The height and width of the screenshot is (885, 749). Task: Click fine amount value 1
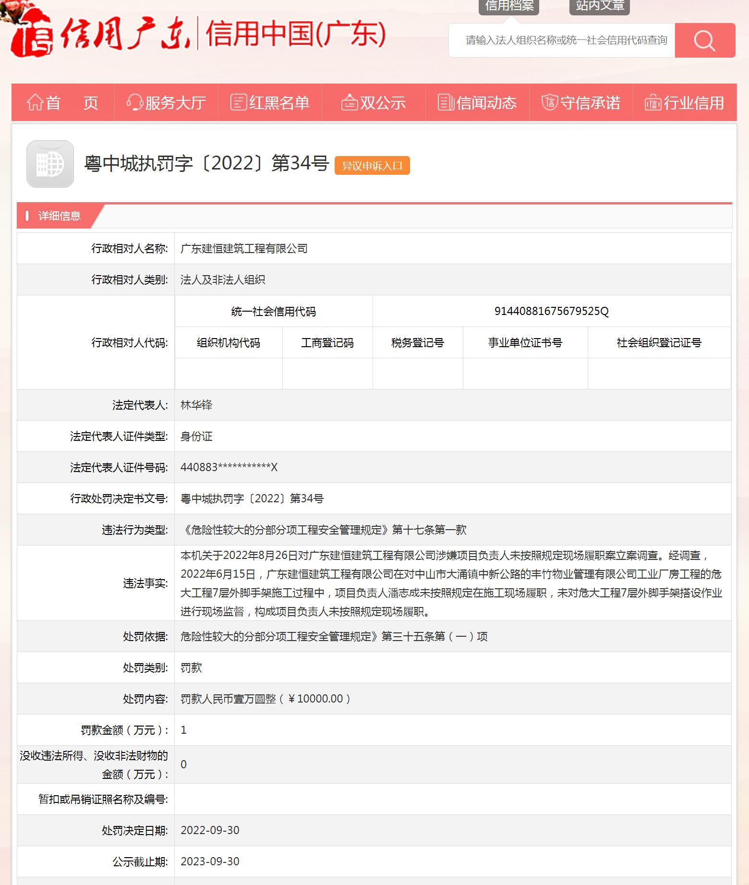183,730
